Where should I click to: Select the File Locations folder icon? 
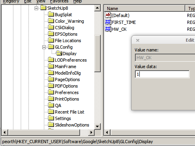[51, 40]
